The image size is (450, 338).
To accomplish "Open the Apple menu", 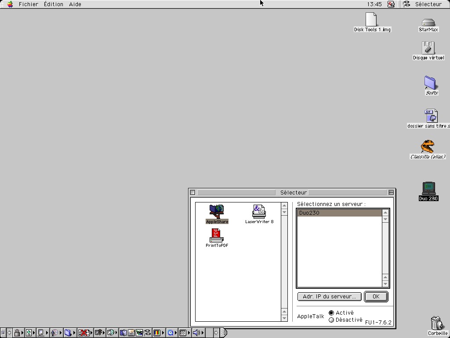I will click(10, 4).
